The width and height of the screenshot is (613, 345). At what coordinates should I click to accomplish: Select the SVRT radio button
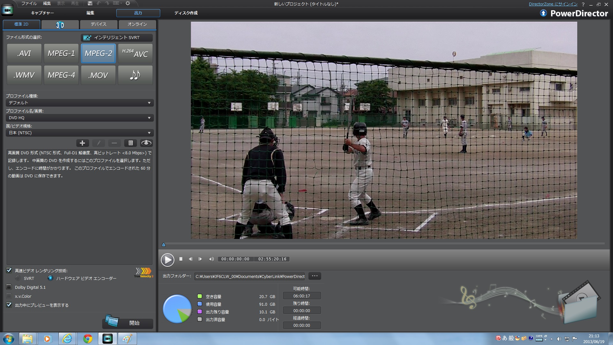point(18,278)
